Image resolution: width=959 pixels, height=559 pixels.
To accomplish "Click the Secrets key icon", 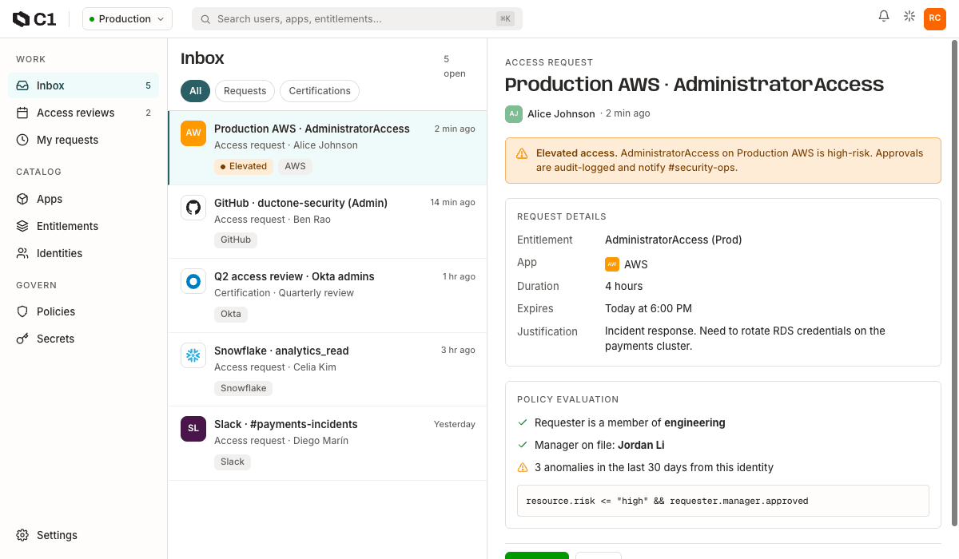I will pyautogui.click(x=22, y=339).
